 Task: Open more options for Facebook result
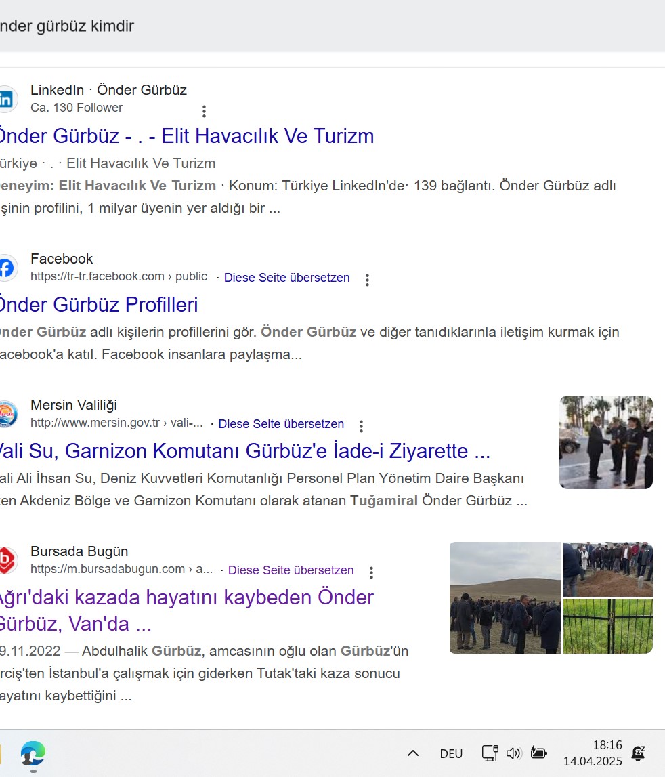pos(367,280)
